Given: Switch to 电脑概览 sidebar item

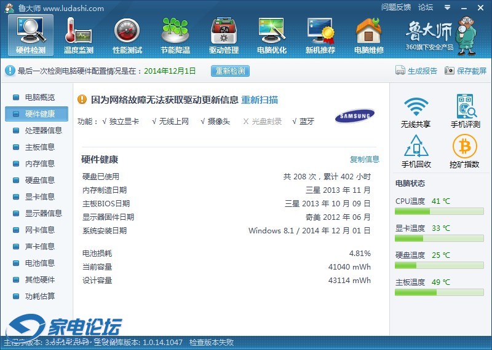Looking at the screenshot, I should pos(39,97).
